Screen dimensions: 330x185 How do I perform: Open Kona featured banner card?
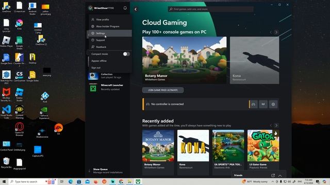click(x=254, y=60)
